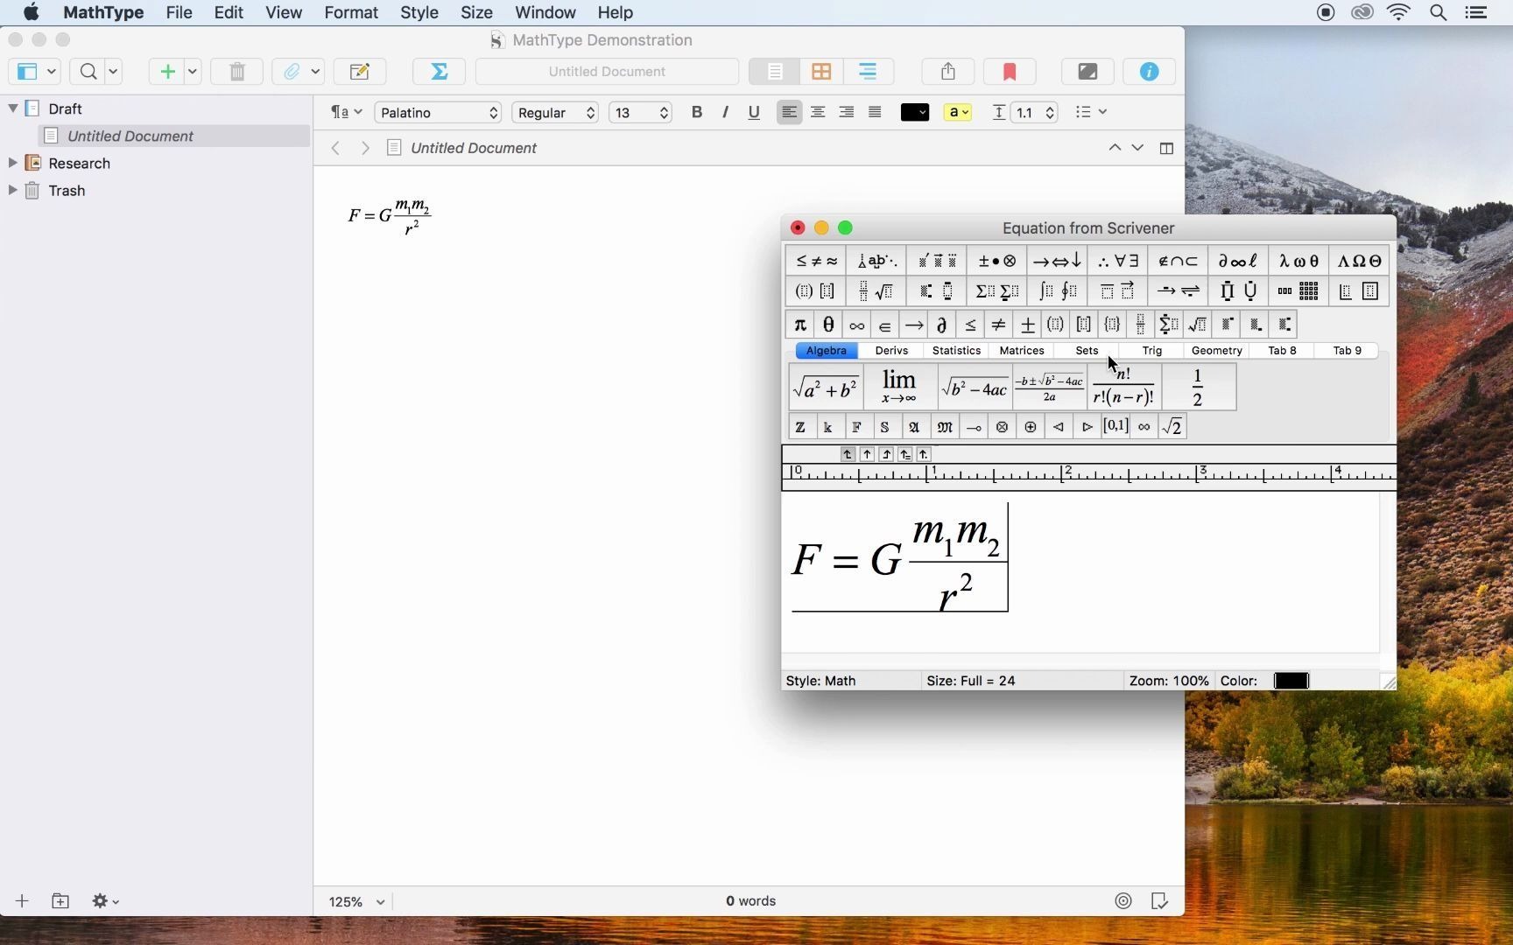Viewport: 1513px width, 945px height.
Task: Open the arrow symbols palette (→ ⇔ ↓)
Action: pyautogui.click(x=1057, y=261)
